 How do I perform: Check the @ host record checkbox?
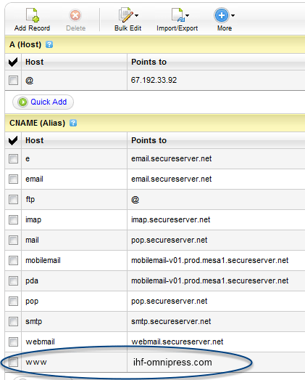coord(13,80)
